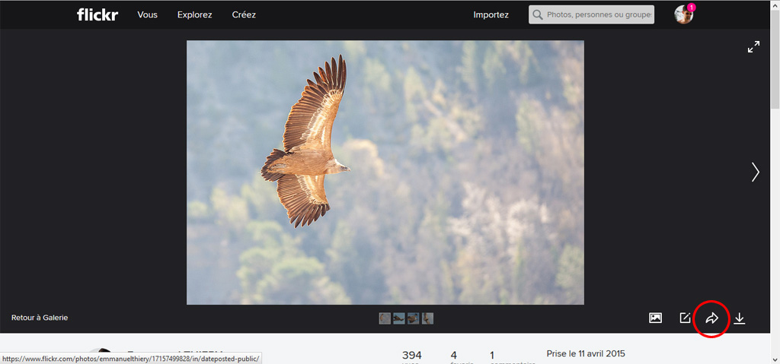
Task: Select the third filmstrip thumbnail
Action: (414, 318)
